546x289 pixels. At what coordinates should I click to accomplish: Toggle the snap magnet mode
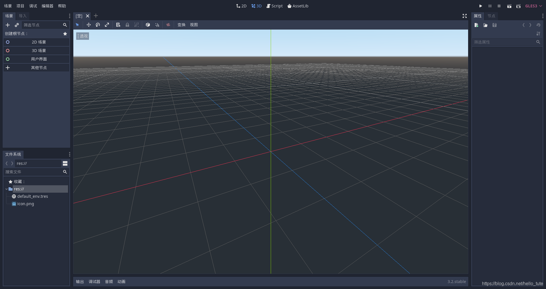click(157, 25)
